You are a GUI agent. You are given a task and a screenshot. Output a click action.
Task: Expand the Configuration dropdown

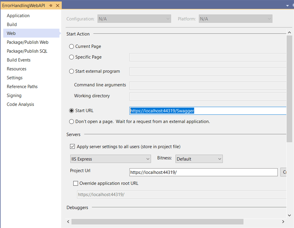[x=168, y=18]
